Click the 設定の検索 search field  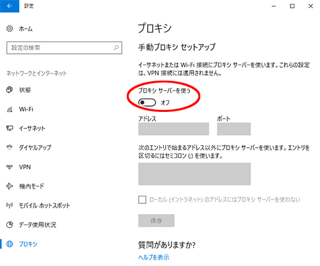coord(64,48)
